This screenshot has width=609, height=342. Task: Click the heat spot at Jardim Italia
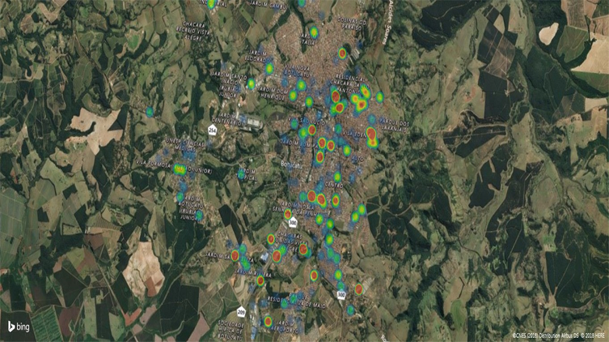314,32
